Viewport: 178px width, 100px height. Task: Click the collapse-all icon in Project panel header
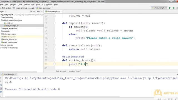pyautogui.click(x=34, y=11)
